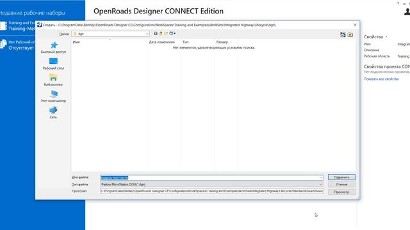Sort by Дата изменения column header
The height and width of the screenshot is (230, 410).
[x=162, y=42]
